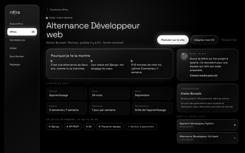Click the Très pertinente relevance dot
This screenshot has height=153, width=245.
47,18
